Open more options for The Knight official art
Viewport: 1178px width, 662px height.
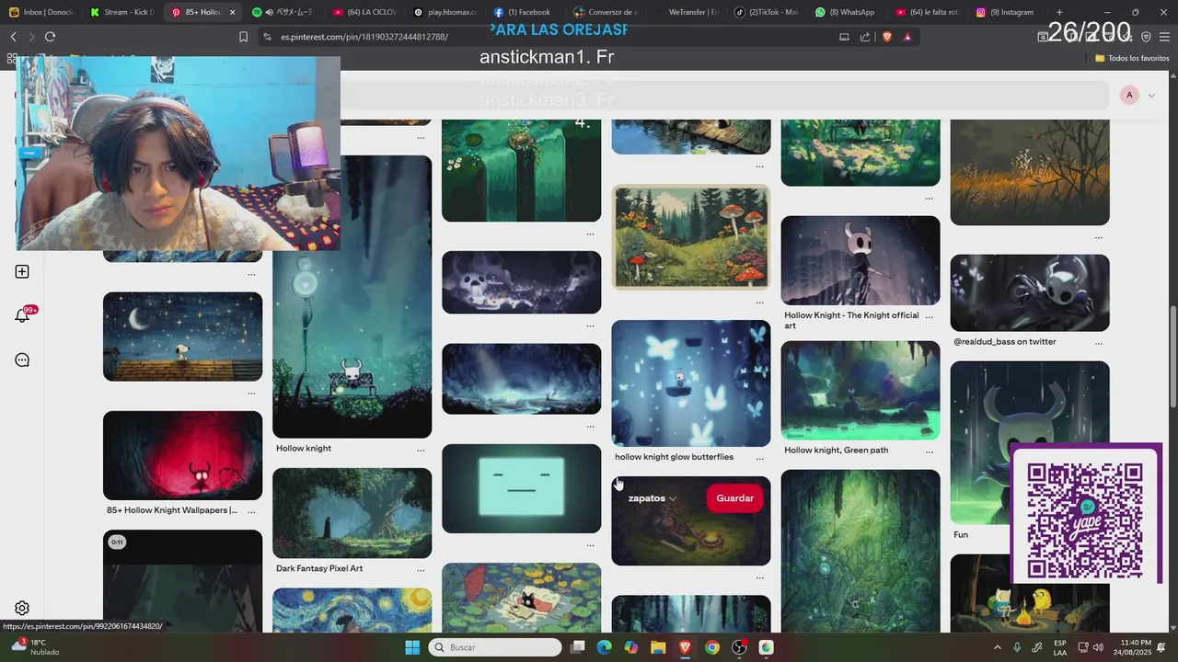(929, 316)
